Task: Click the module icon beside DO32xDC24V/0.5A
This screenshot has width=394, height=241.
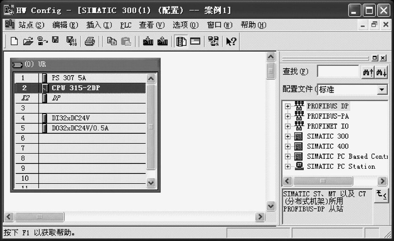Action: [x=45, y=128]
